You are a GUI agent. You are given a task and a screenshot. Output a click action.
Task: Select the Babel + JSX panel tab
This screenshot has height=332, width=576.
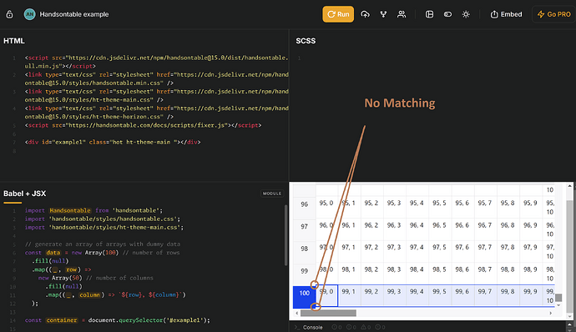(24, 194)
